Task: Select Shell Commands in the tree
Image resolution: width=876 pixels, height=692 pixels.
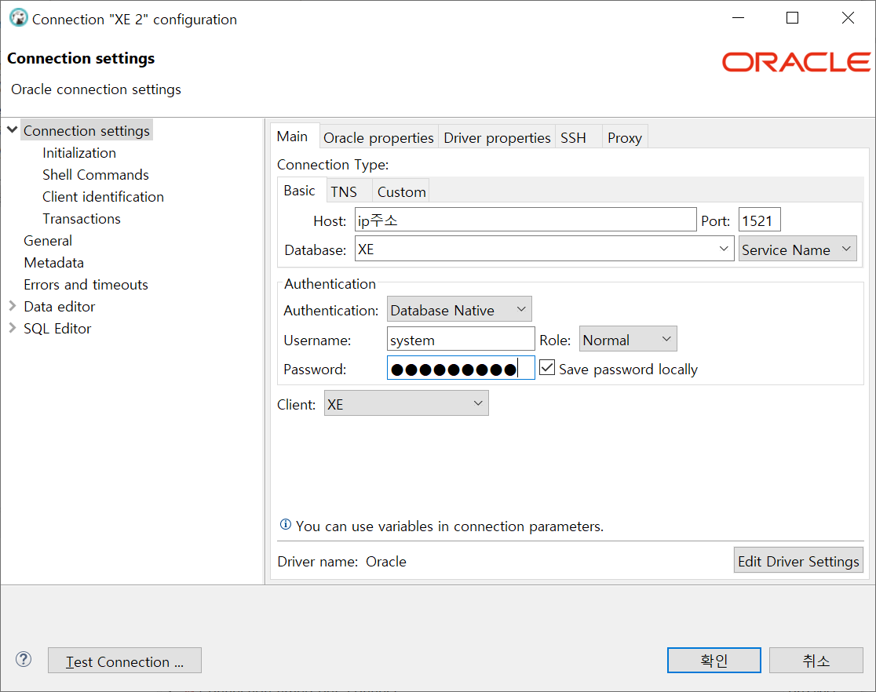Action: pyautogui.click(x=96, y=174)
